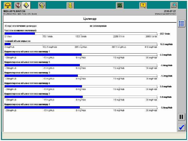Click the crankshaft rotation speed bar
Viewport: 188px width, 141px height.
pyautogui.click(x=81, y=33)
